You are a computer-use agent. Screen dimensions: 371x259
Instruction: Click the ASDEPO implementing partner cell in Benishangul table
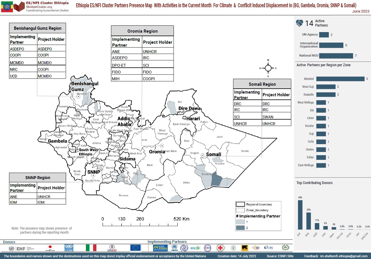23,49
